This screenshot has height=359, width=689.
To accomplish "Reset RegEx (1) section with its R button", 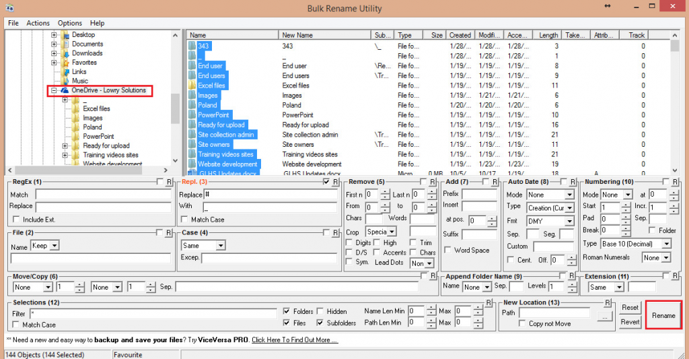I will (169, 182).
